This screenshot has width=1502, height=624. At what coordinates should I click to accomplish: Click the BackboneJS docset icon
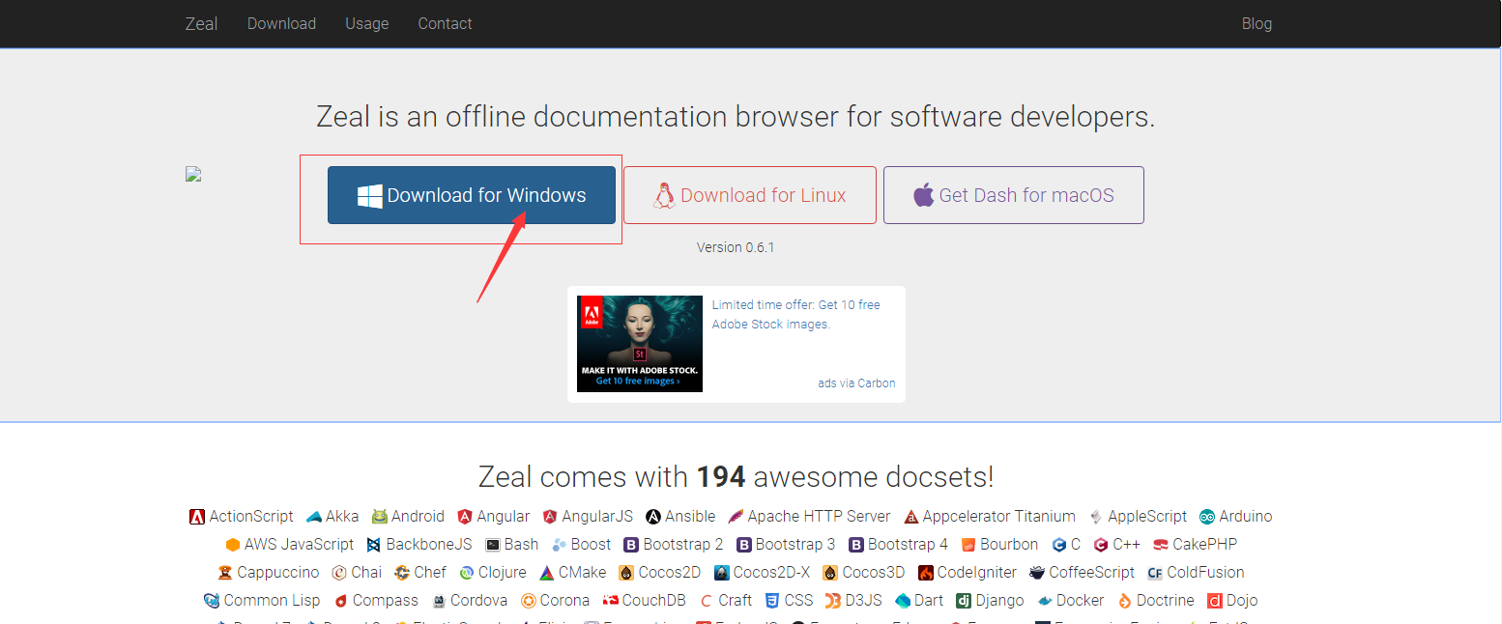(374, 545)
